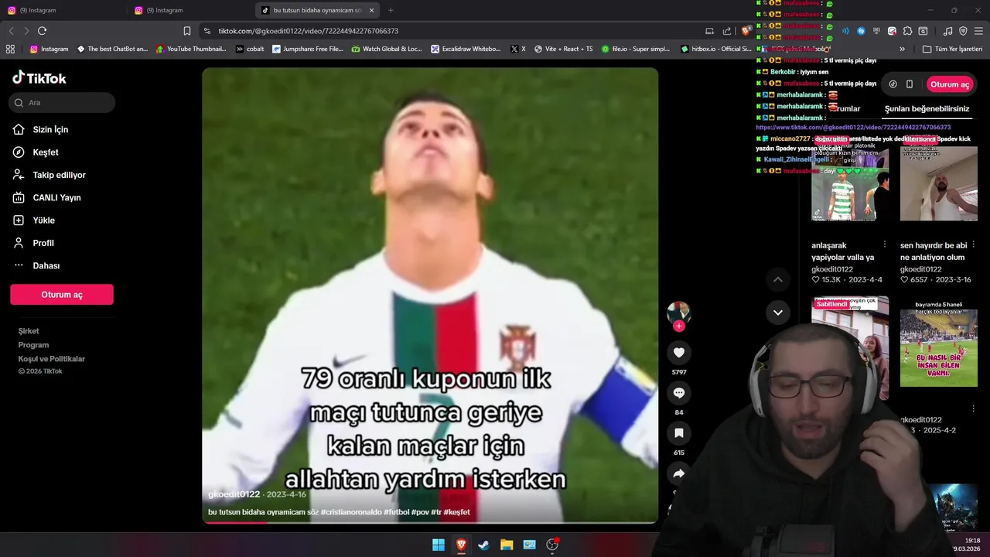Screen dimensions: 990x557
Task: Follow creator via red plus badge
Action: pos(679,326)
